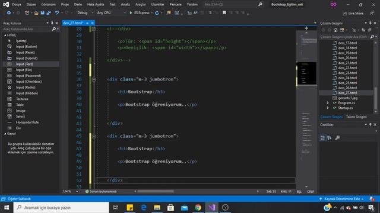Open the Uzantılar menu
380x213 pixels.
[x=157, y=4]
